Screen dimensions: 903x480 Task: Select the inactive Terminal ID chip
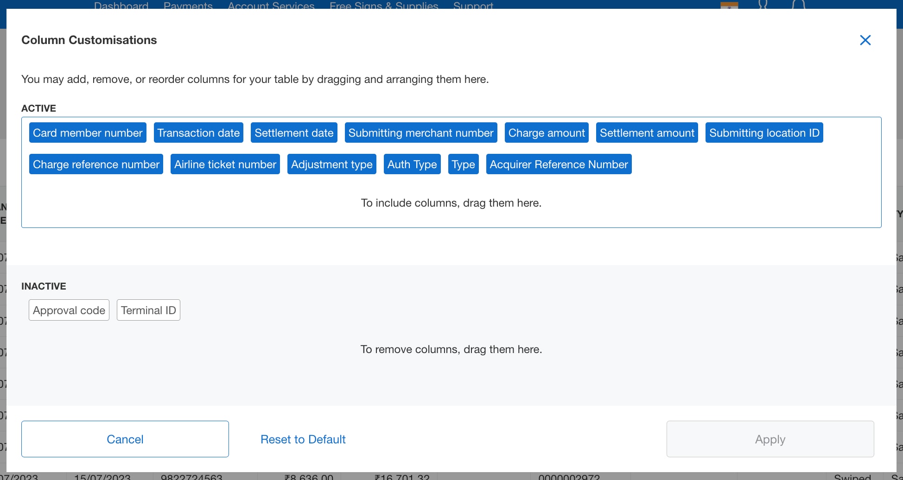148,310
